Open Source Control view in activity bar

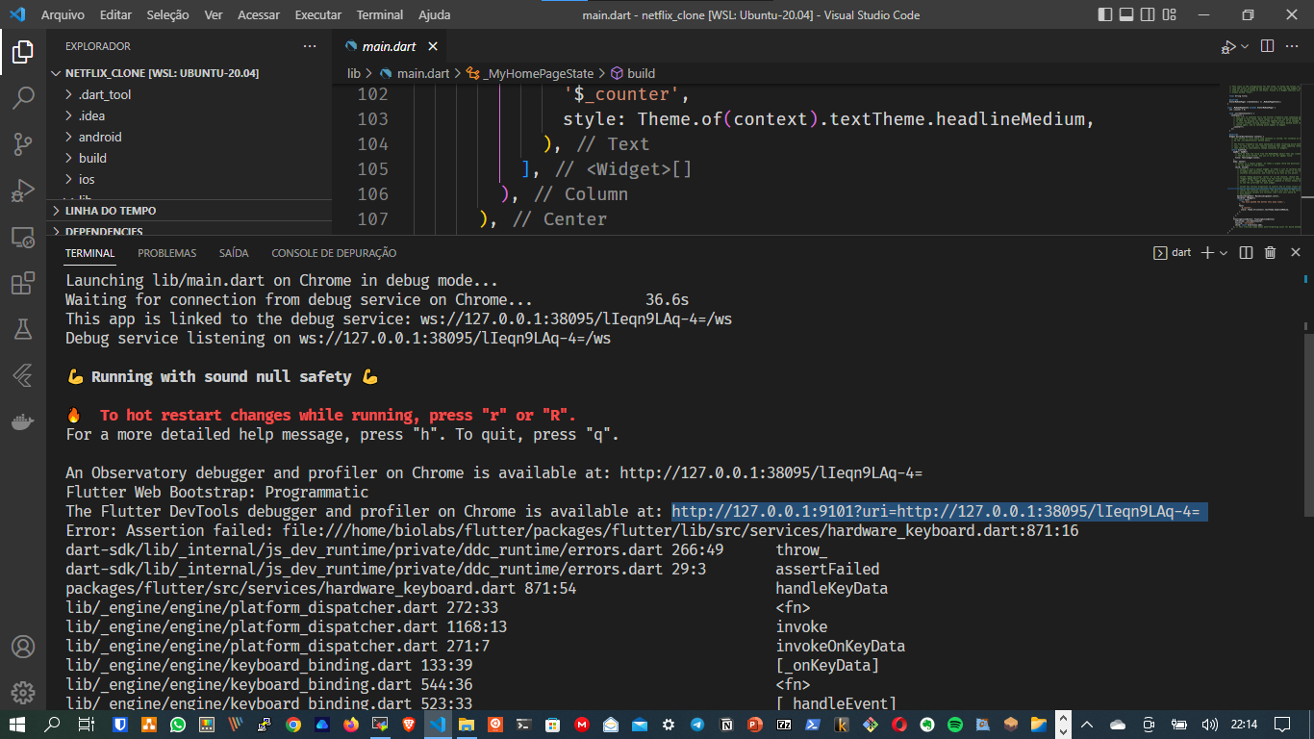(x=23, y=144)
